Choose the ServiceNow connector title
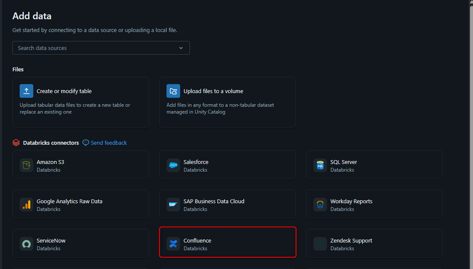This screenshot has height=269, width=473. click(51, 240)
